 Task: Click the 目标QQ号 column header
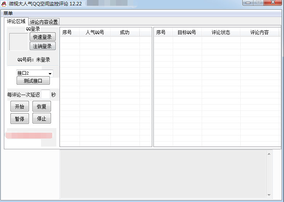click(x=187, y=32)
